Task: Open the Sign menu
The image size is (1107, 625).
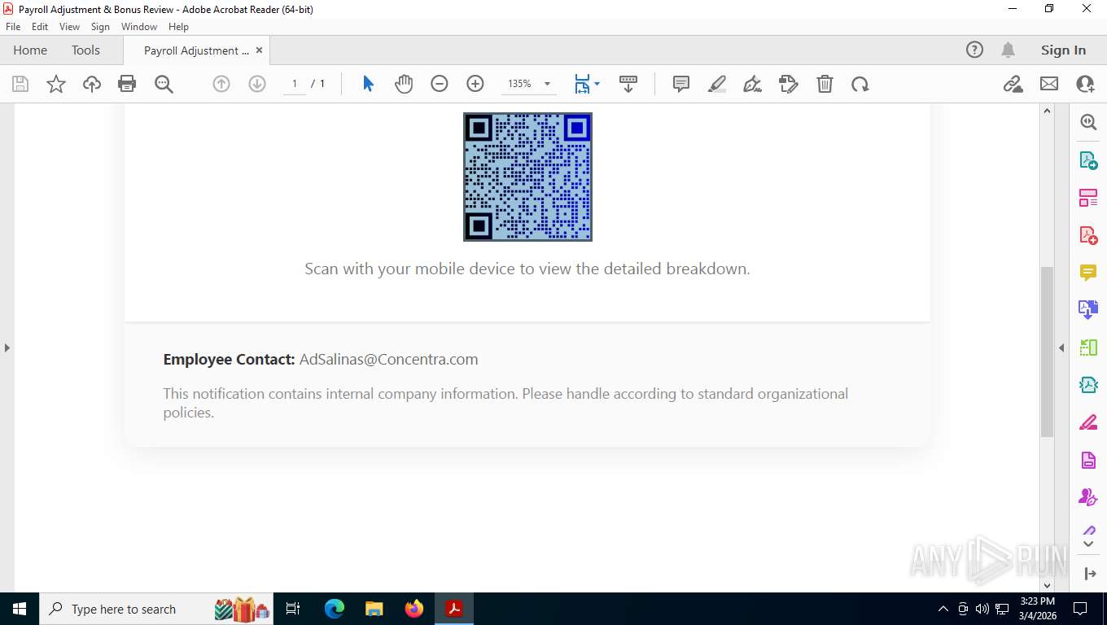Action: 100,27
